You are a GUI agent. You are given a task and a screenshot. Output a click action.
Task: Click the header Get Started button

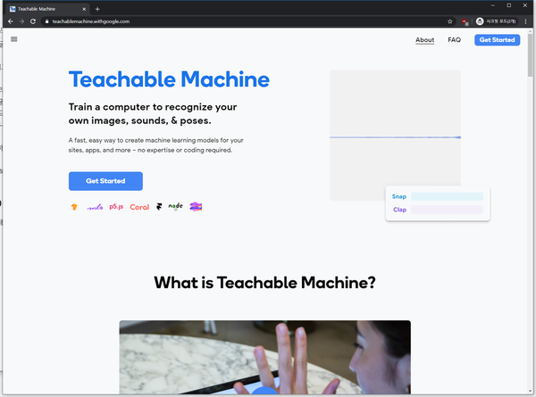tap(497, 40)
